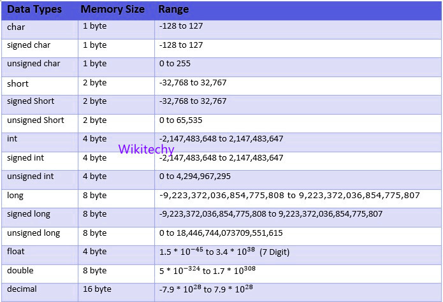Viewport: 443px width, 302px height.
Task: Click the 0 to 255 range cell
Action: tap(175, 64)
